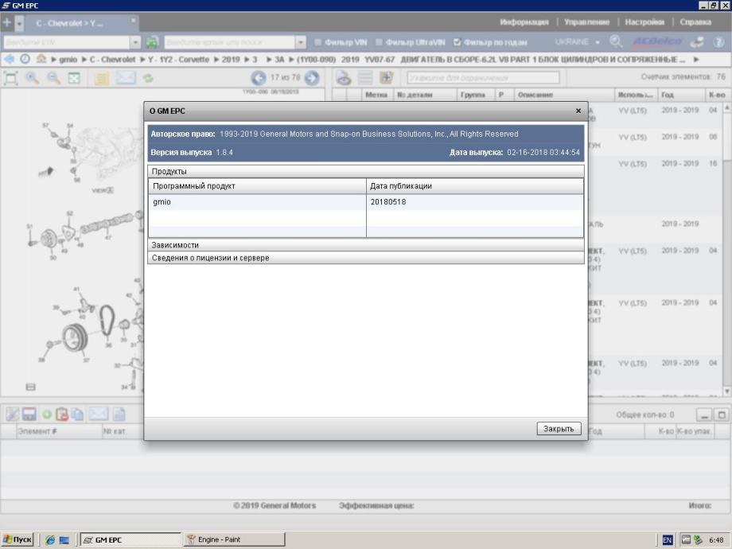The image size is (732, 549).
Task: Expand the Продукты section header
Action: coord(366,171)
